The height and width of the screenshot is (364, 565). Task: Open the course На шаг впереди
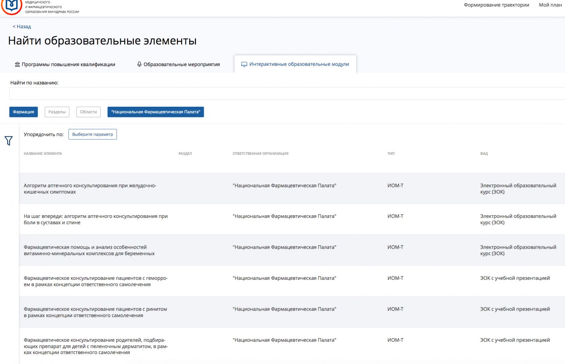96,219
